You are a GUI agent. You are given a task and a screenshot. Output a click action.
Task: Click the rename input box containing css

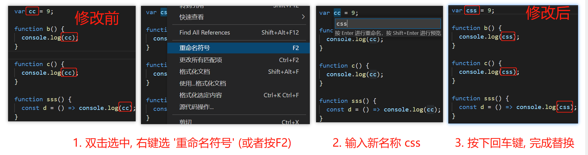(388, 23)
